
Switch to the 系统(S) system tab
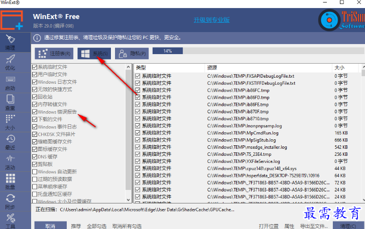[x=94, y=54]
